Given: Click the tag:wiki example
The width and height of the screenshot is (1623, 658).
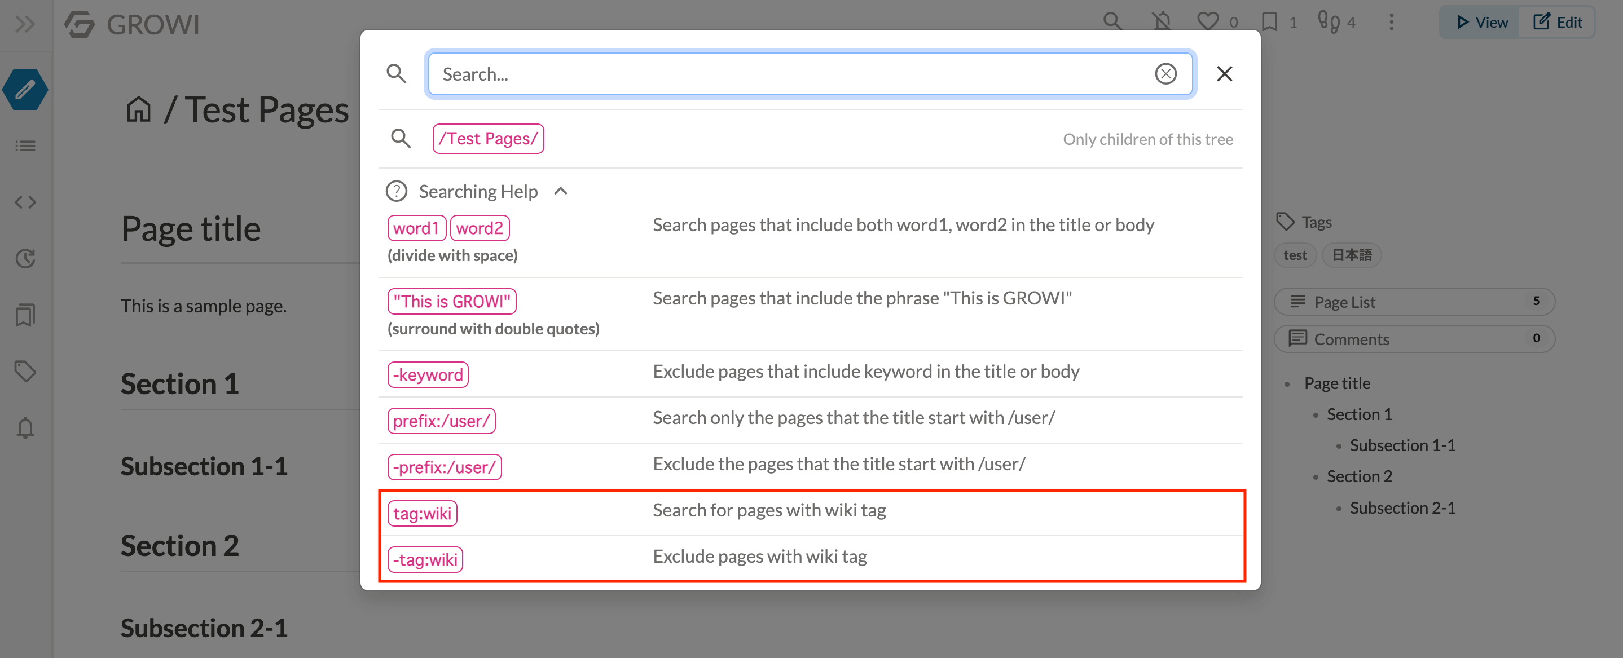Looking at the screenshot, I should 422,513.
